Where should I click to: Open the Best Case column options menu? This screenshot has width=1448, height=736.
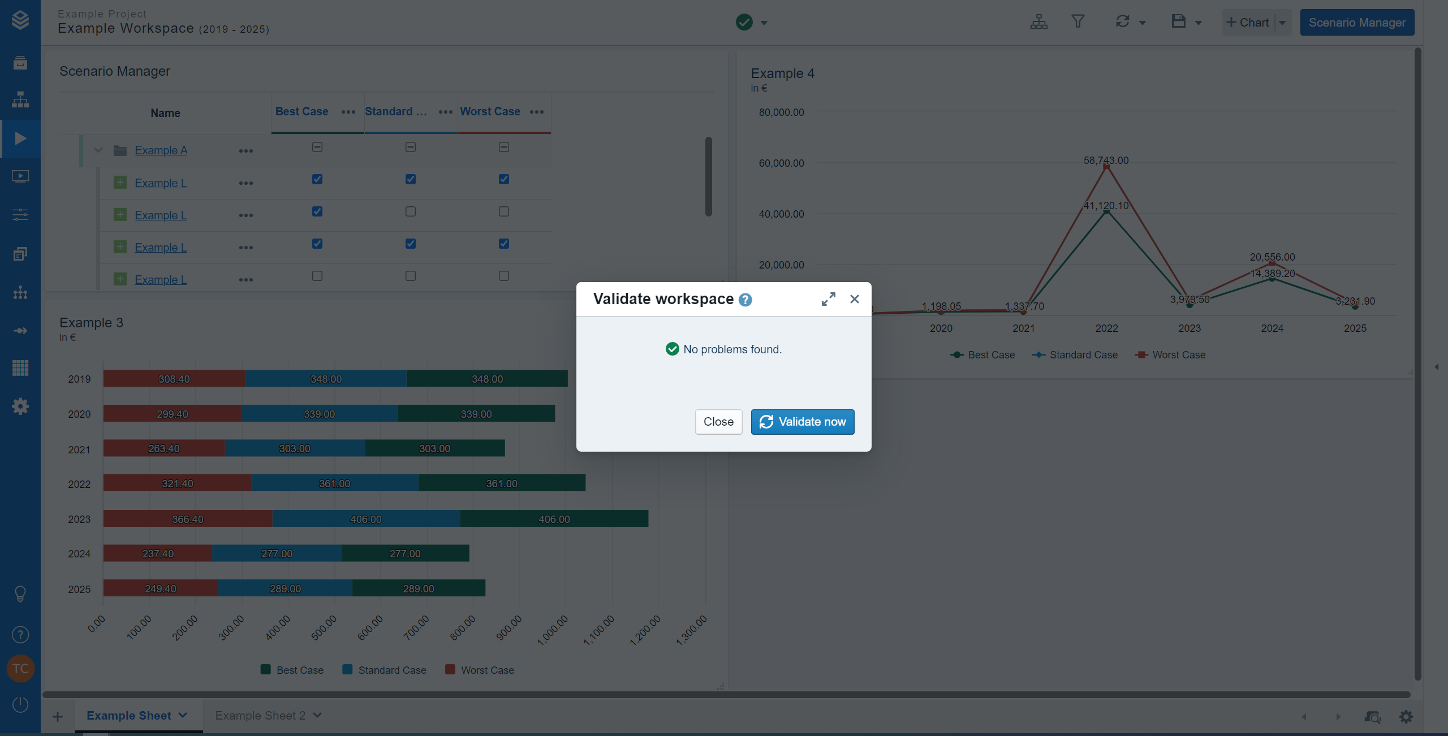click(x=348, y=112)
